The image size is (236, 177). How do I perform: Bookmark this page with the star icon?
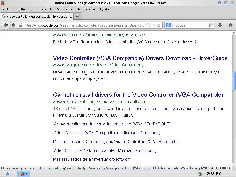(148, 25)
